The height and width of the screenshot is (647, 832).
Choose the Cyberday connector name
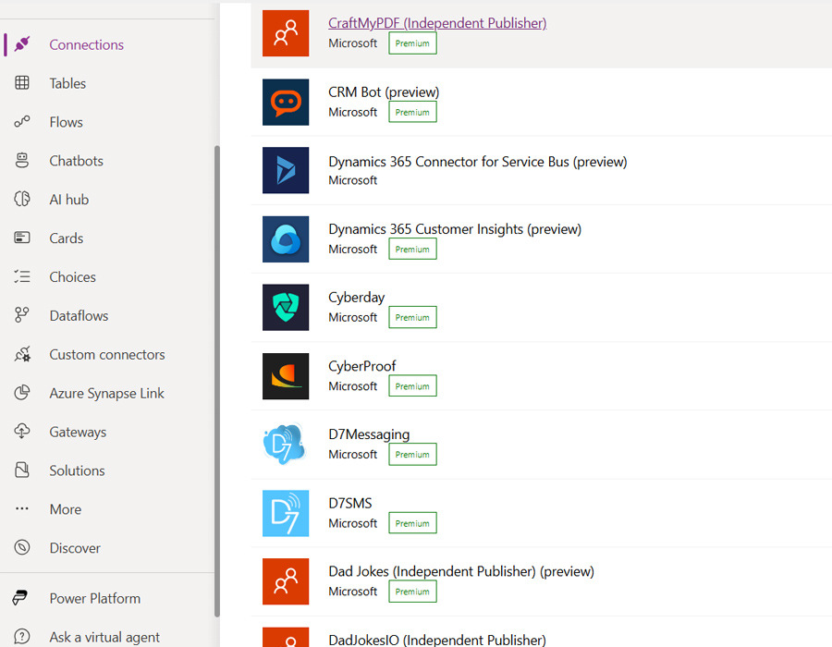[356, 297]
